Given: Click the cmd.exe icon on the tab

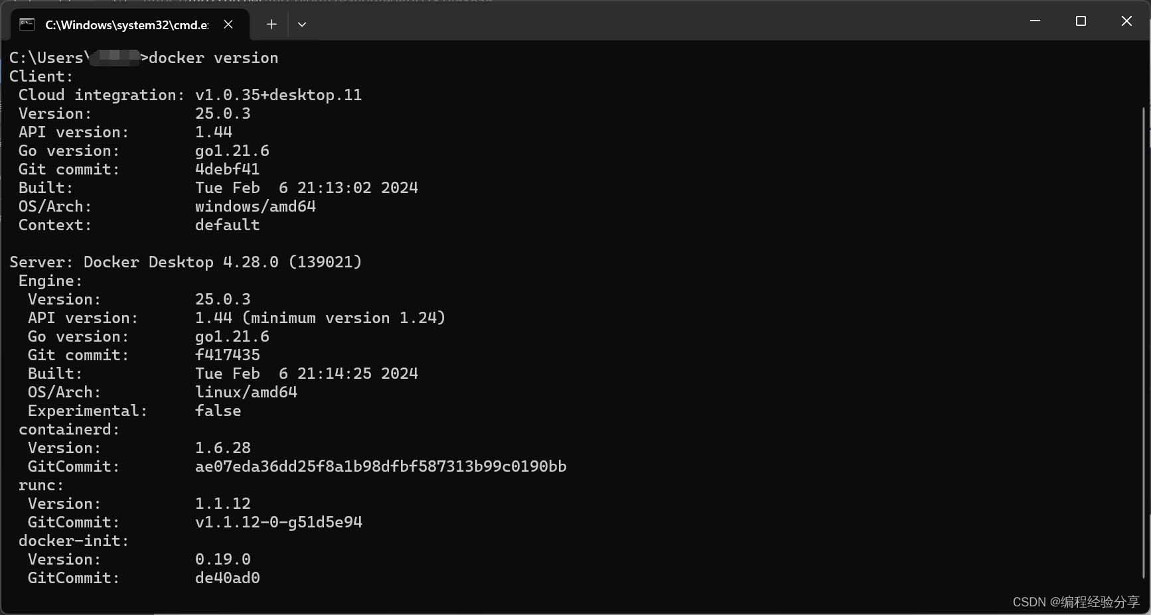Looking at the screenshot, I should [x=27, y=24].
